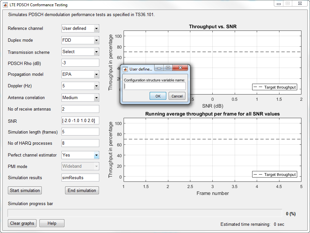Expand the Duplex mode dropdown
310x233 pixels.
[80, 40]
